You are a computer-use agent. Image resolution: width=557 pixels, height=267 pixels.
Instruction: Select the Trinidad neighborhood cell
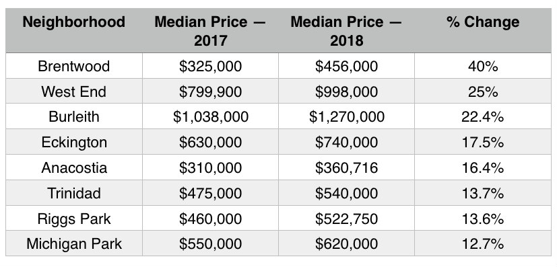(74, 193)
